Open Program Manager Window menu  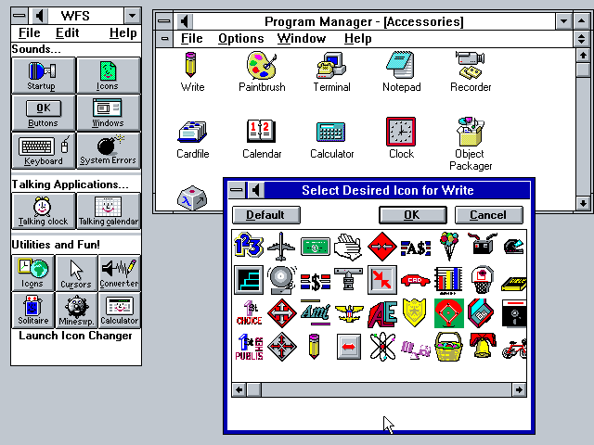(302, 39)
